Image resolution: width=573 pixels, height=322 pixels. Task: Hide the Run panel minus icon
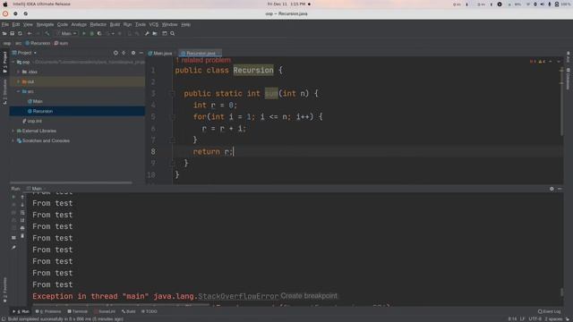pos(560,189)
